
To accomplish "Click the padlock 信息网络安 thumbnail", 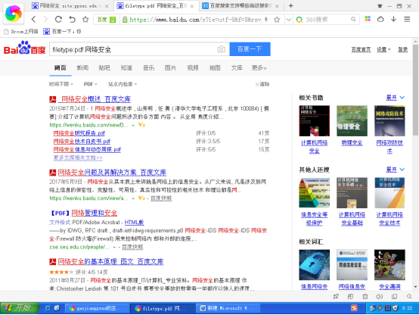I will point(315,265).
